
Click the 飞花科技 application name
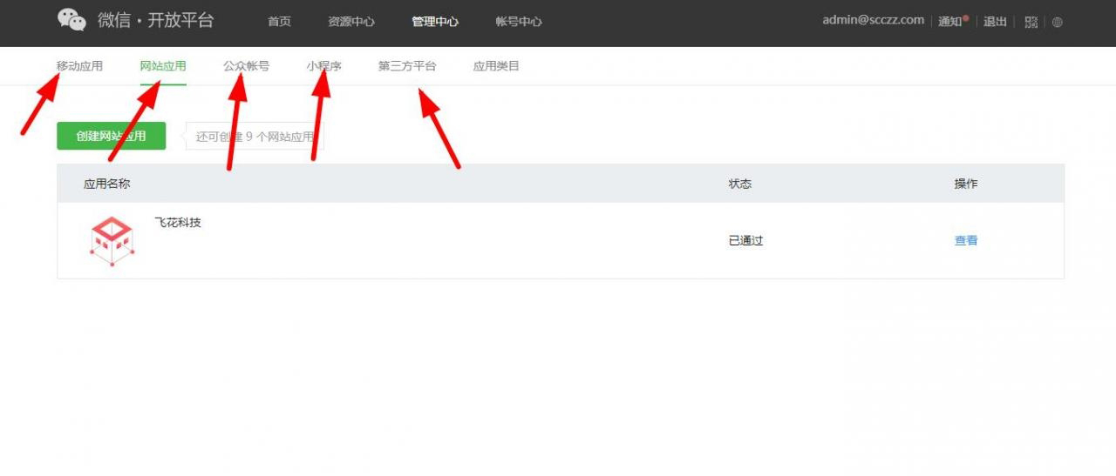(178, 223)
